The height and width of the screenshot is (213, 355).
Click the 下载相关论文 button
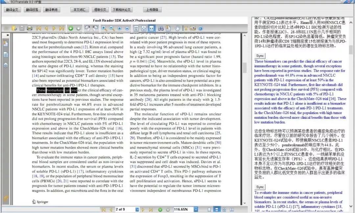coord(122,10)
